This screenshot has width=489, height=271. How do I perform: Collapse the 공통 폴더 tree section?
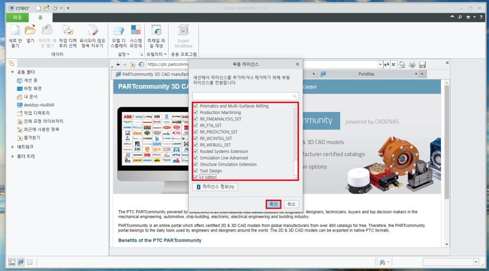13,72
